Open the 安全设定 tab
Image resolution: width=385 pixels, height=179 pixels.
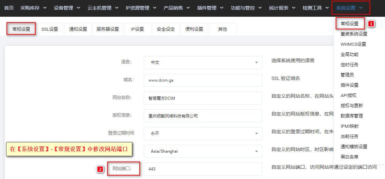166,29
